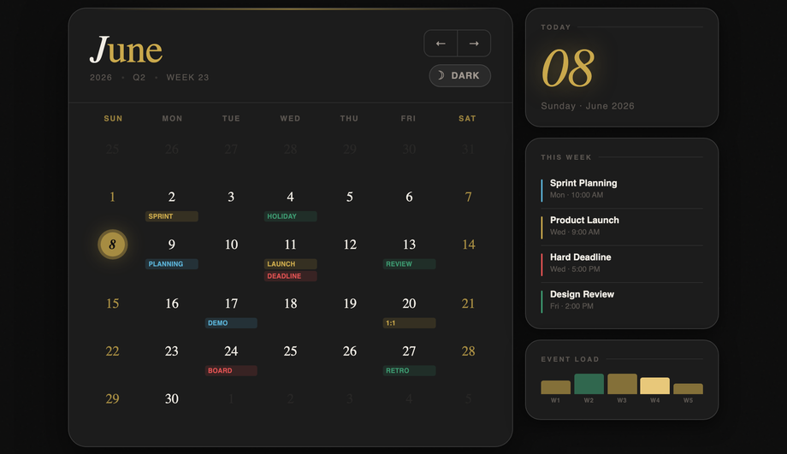
Task: Select Saturday June 14
Action: [x=468, y=245]
